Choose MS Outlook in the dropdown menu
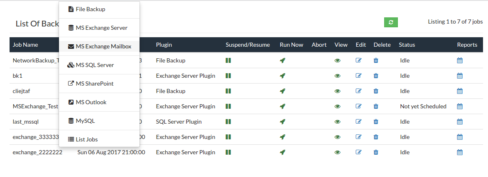This screenshot has height=177, width=488. pos(99,102)
